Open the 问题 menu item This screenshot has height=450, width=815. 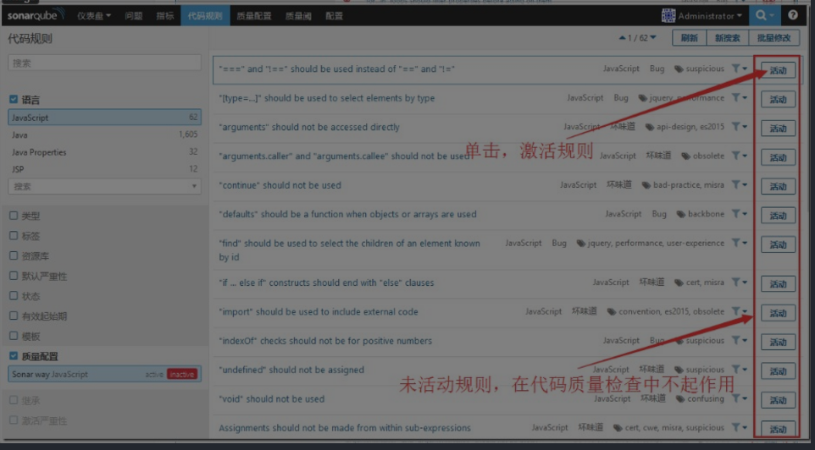pos(134,16)
